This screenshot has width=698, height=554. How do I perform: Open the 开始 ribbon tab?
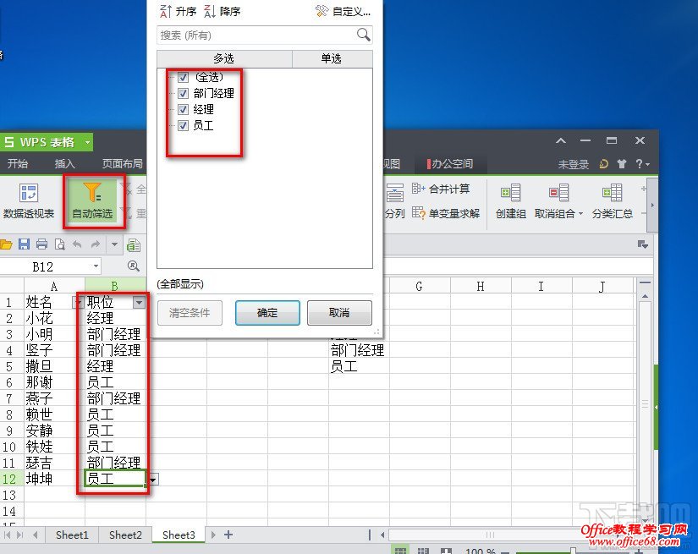point(18,163)
